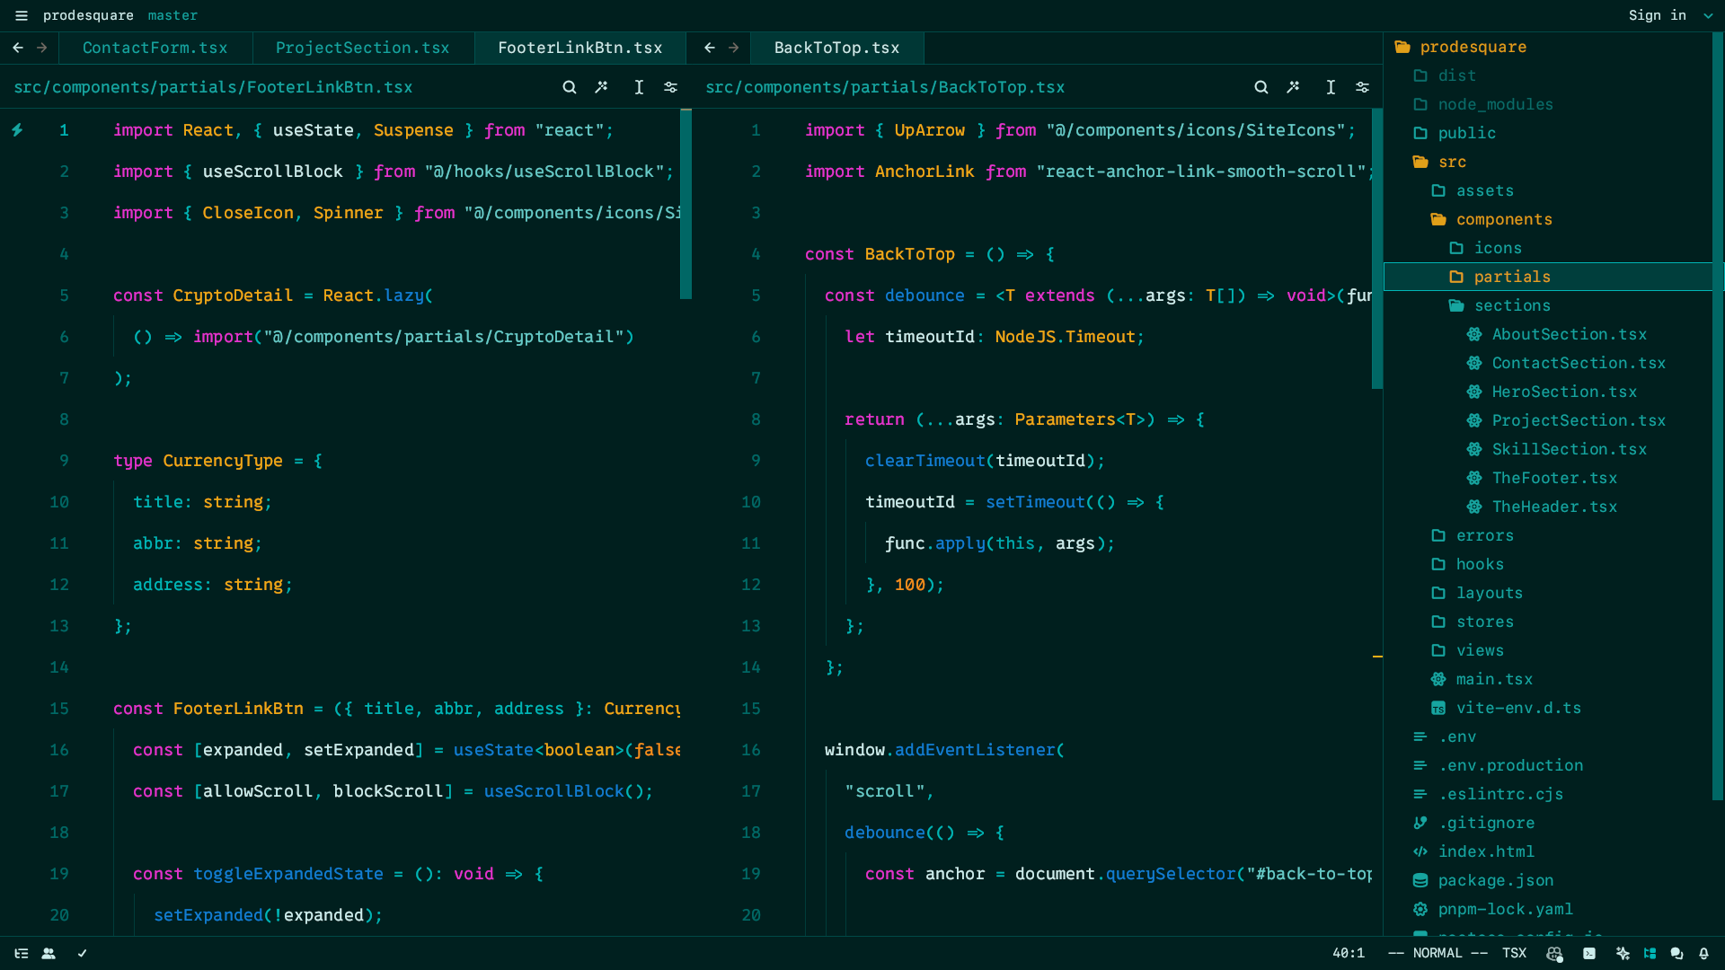Open editor controls in FooterLinkBtn.tsx toolbar

(671, 87)
